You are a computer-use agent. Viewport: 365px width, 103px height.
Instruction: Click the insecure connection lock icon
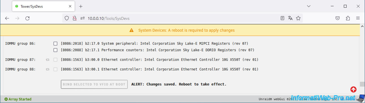click(75, 18)
